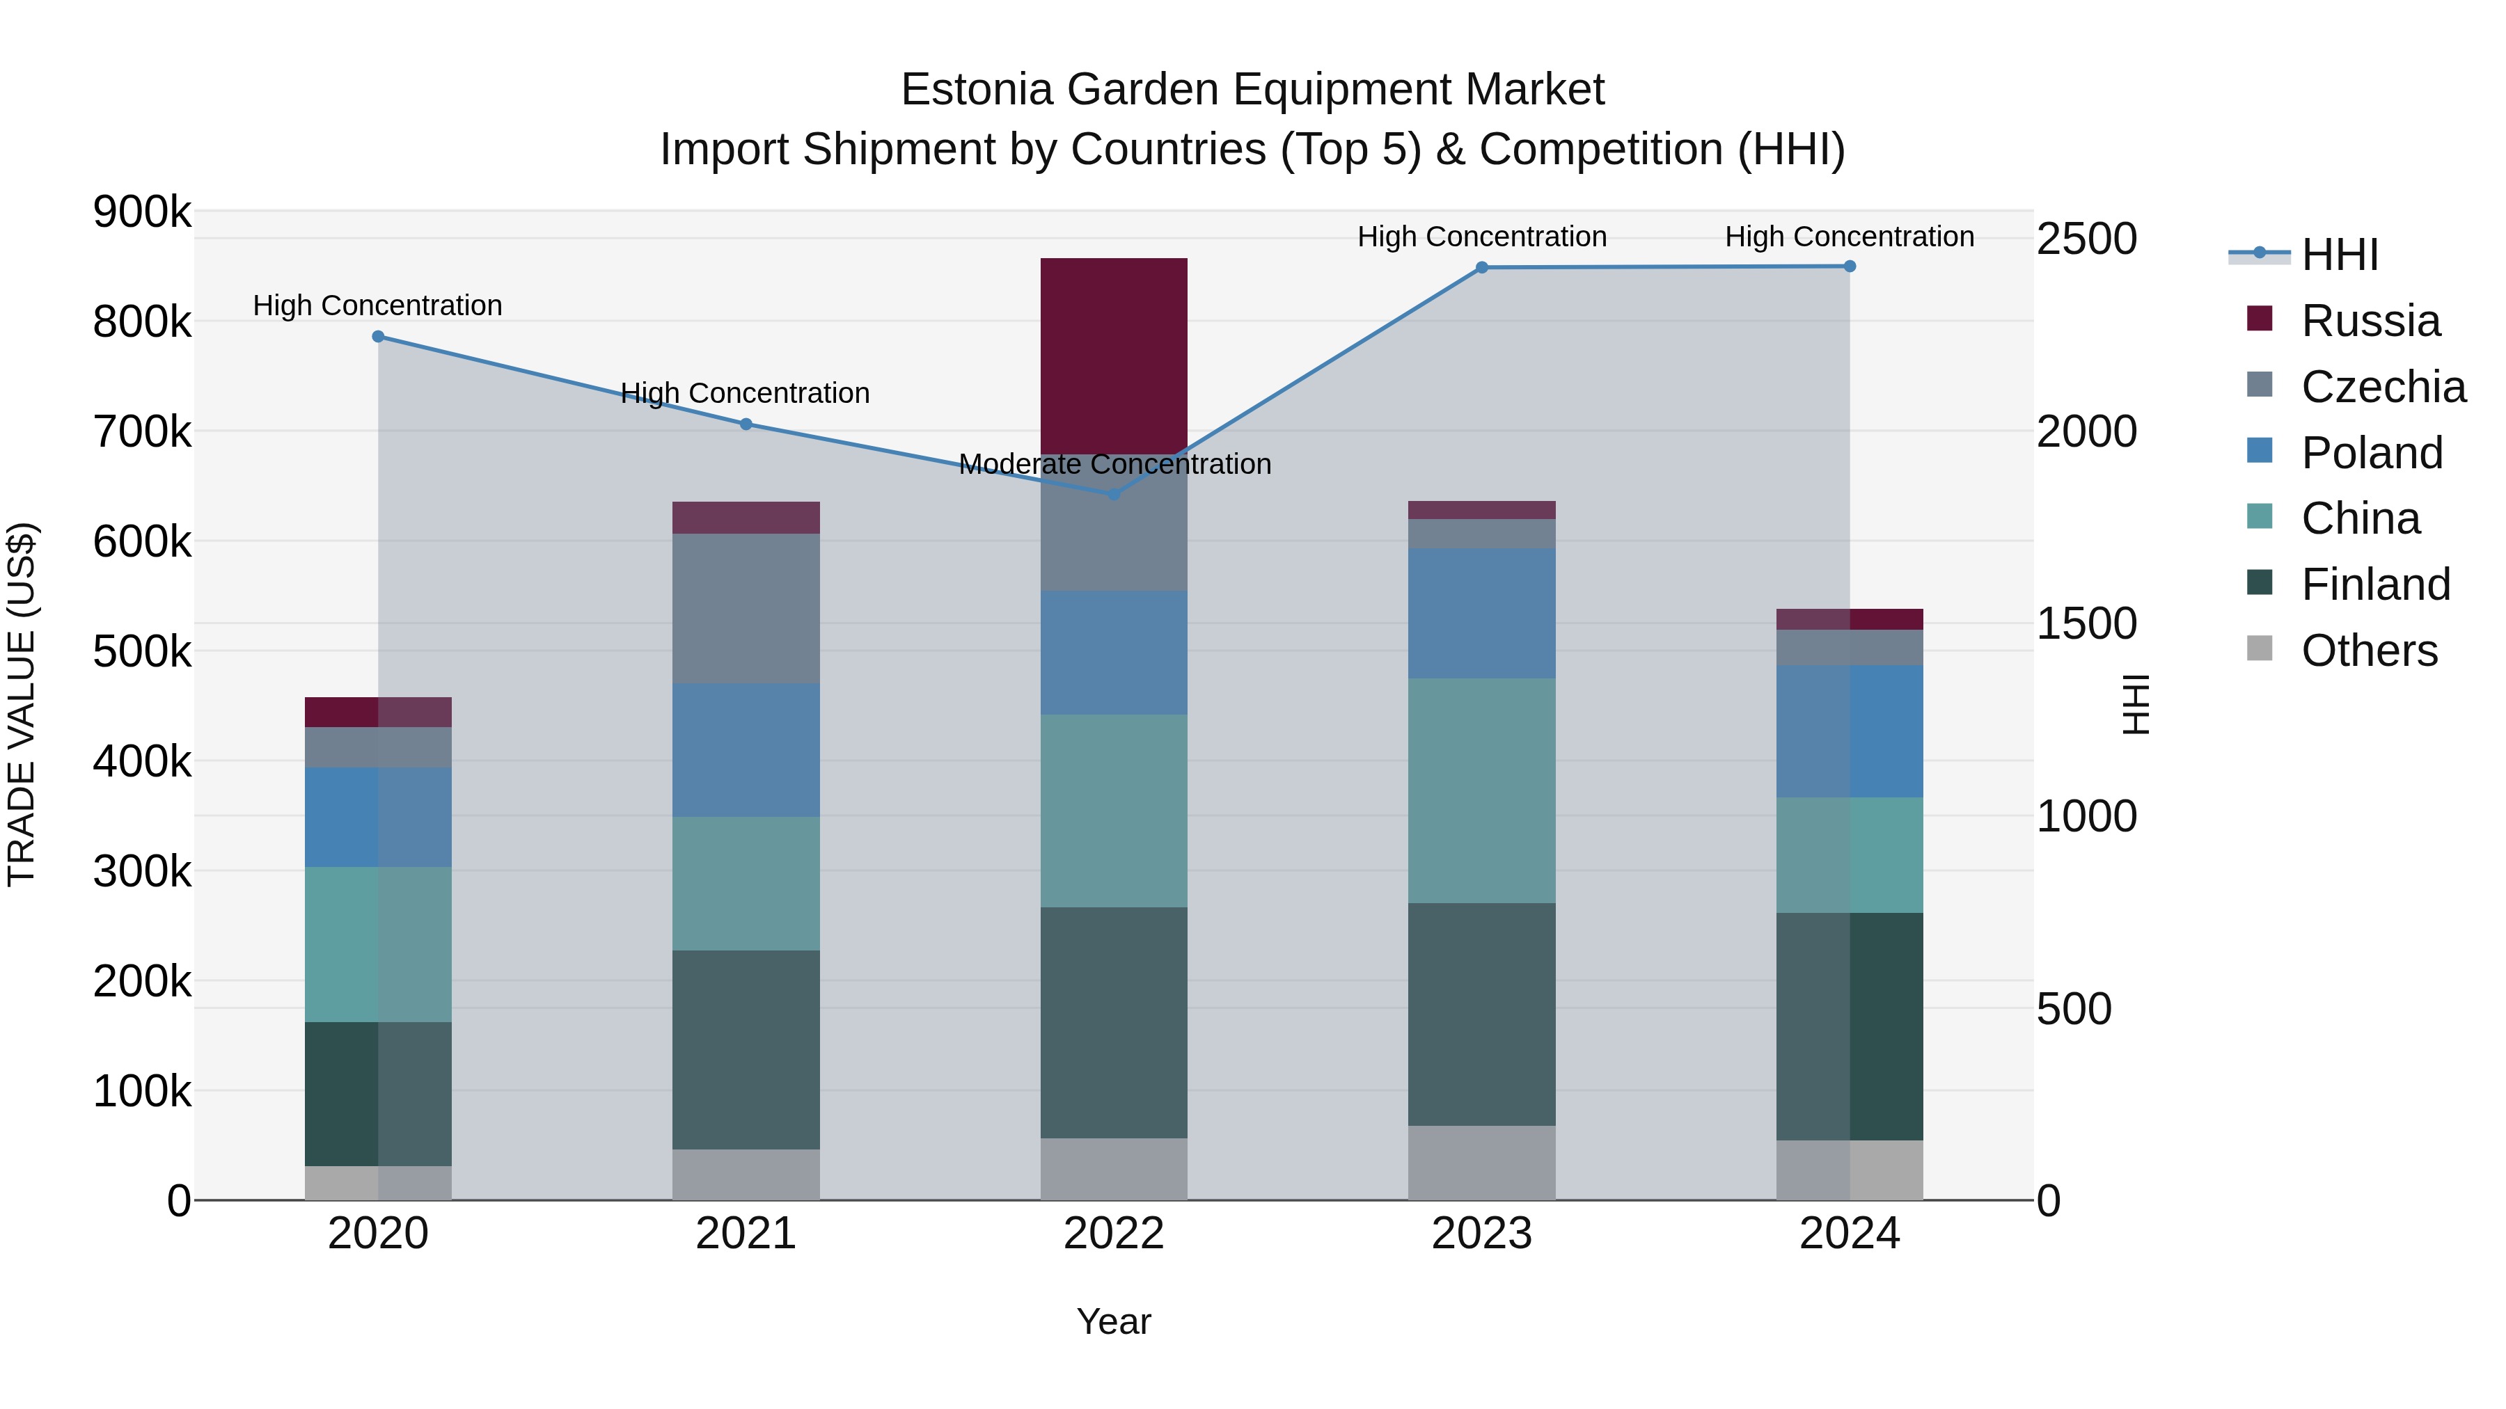Image resolution: width=2506 pixels, height=1409 pixels.
Task: Click the China segment of 2020 bar
Action: (379, 944)
